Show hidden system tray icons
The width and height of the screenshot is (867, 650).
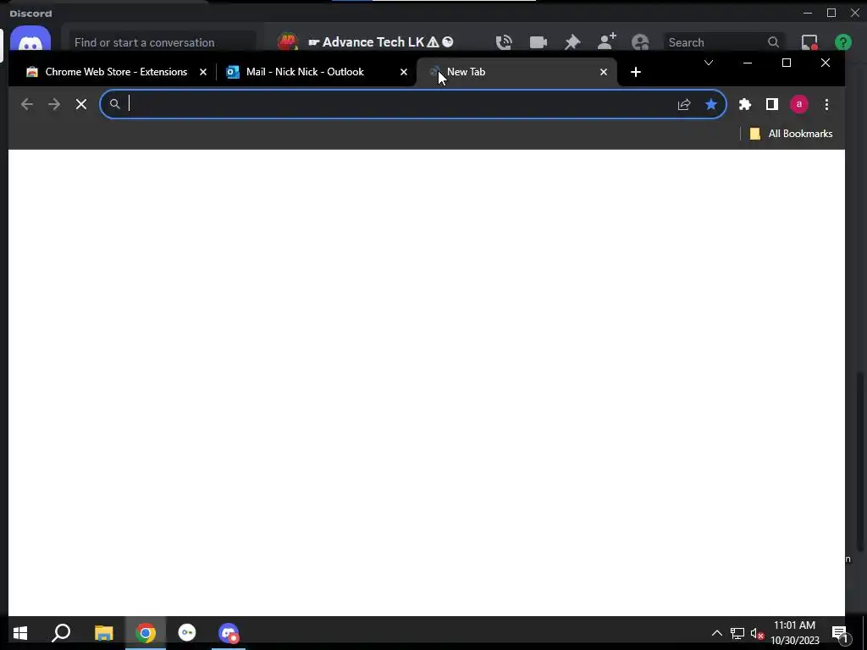(x=716, y=633)
